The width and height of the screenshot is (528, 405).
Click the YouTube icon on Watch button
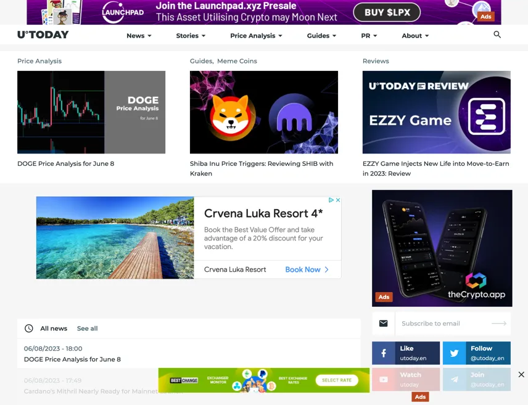pyautogui.click(x=384, y=379)
